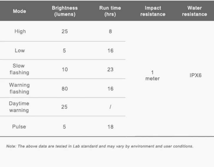The width and height of the screenshot is (214, 167).
Task: Select the slash in Daytime warning row
Action: coord(110,107)
